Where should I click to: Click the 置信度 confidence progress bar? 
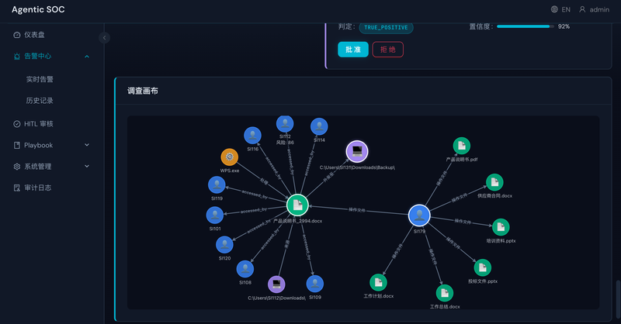coord(526,26)
